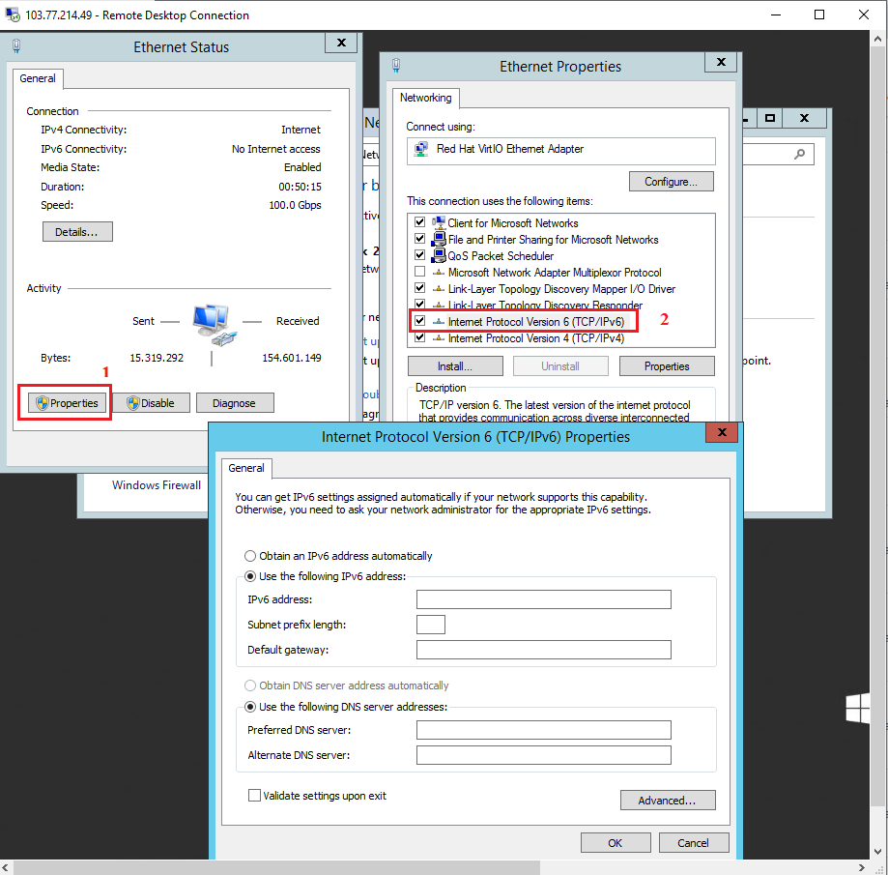Screen dimensions: 888x875
Task: Toggle File and Printer Sharing checkbox
Action: coord(419,239)
